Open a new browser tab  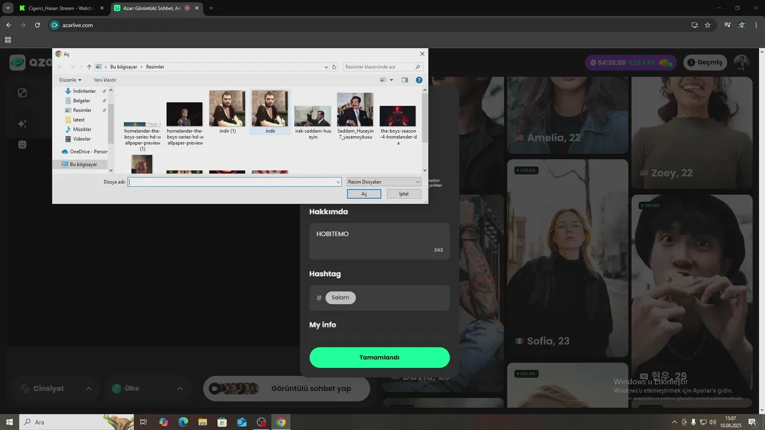(211, 8)
